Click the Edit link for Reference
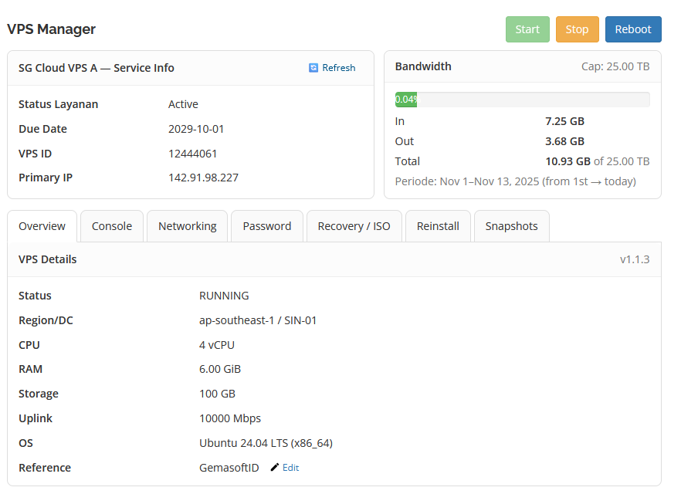The image size is (681, 494). pyautogui.click(x=290, y=468)
